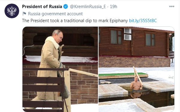
Task: Click the blue verified checkmark badge
Action: [x=66, y=6]
